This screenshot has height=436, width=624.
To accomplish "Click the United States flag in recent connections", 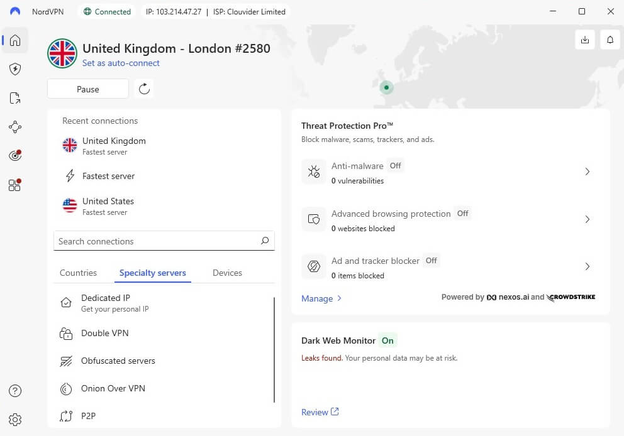I will [x=70, y=205].
